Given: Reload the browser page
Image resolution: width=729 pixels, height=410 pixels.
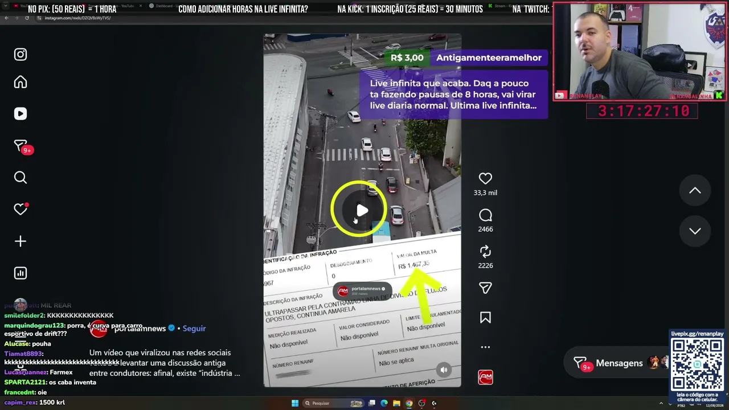Looking at the screenshot, I should point(27,18).
